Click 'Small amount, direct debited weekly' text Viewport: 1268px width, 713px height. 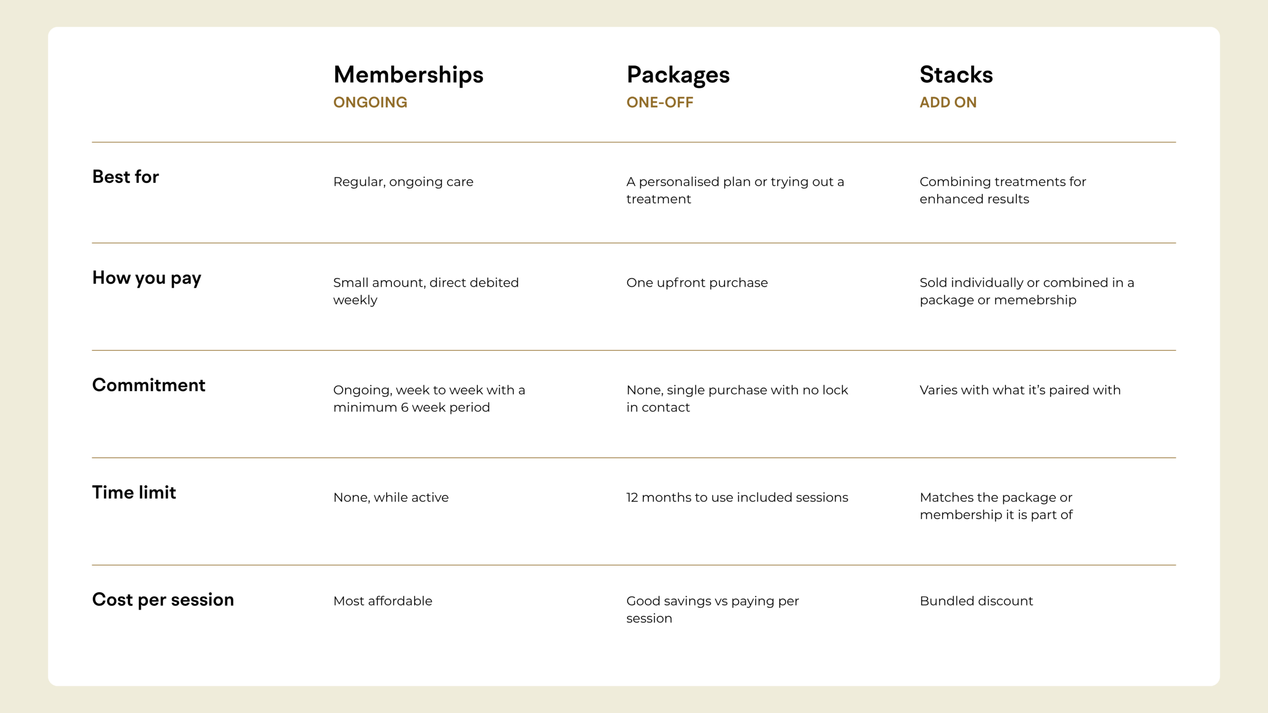pos(426,291)
